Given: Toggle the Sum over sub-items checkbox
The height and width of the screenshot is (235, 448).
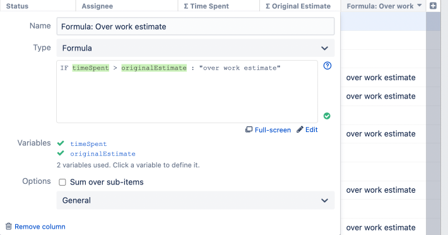Looking at the screenshot, I should click(x=62, y=182).
